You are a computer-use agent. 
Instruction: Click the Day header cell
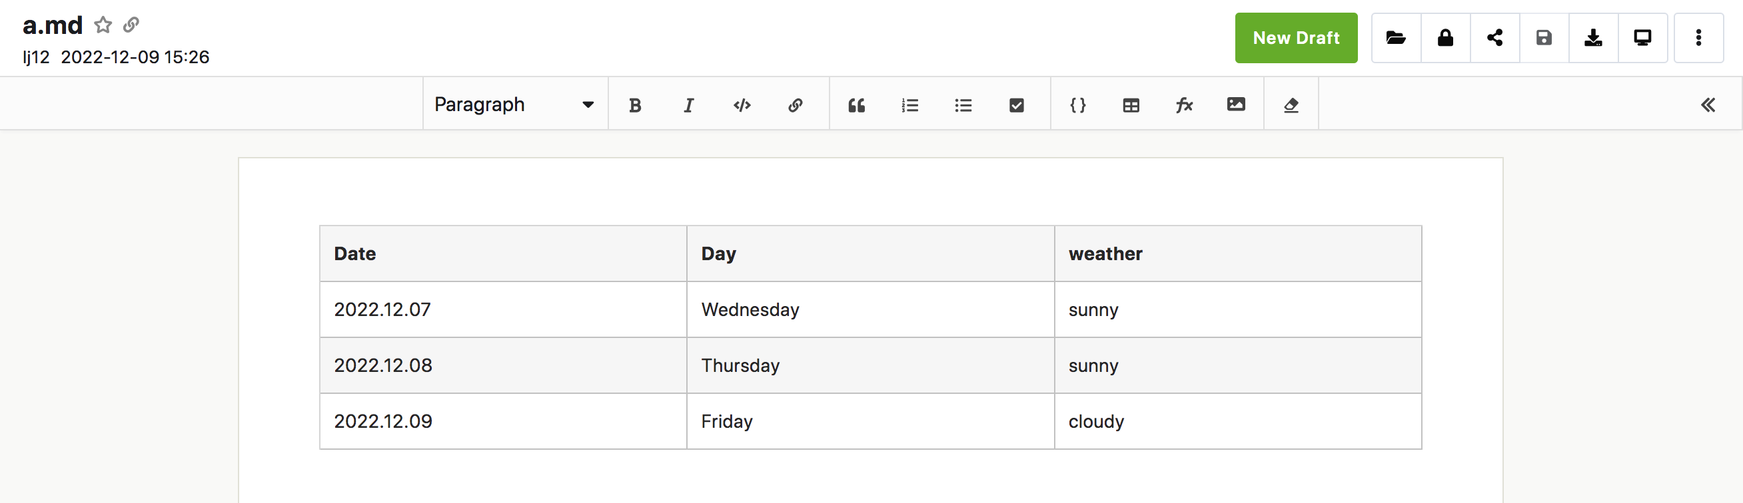pyautogui.click(x=870, y=253)
